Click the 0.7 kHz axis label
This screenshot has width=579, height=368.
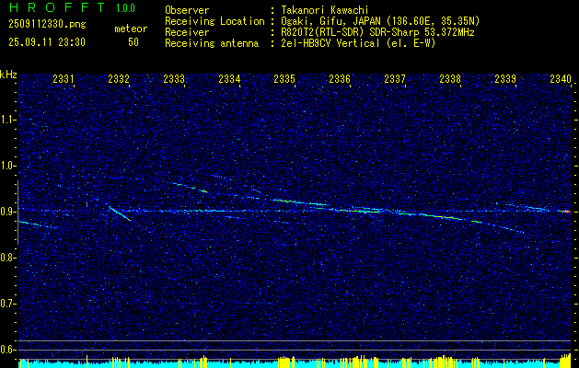7,304
